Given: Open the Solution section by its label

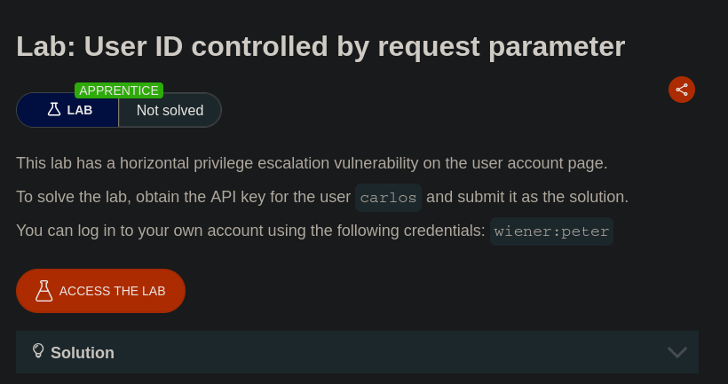Looking at the screenshot, I should (83, 353).
